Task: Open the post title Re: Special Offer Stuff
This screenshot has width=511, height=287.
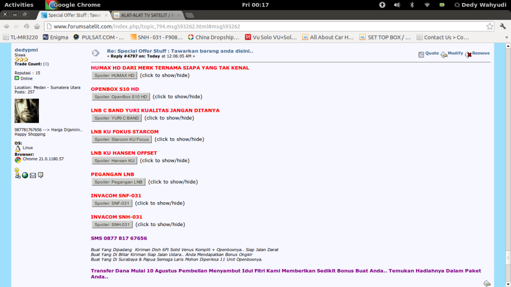Action: tap(180, 51)
